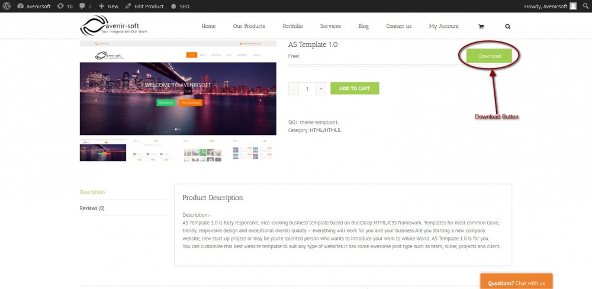Open the SEO admin bar item
The width and height of the screenshot is (592, 289).
(x=180, y=7)
